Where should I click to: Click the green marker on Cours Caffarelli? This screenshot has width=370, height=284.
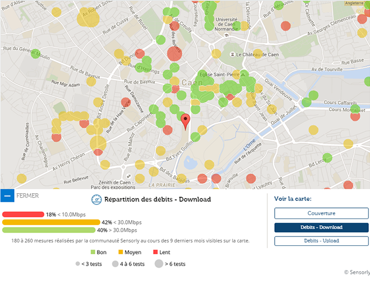307,103
